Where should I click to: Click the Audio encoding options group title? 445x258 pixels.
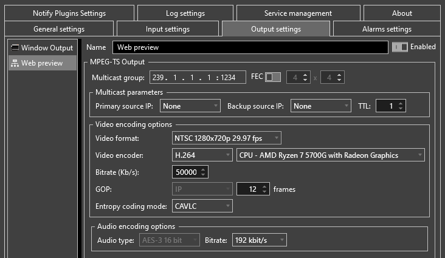click(136, 226)
